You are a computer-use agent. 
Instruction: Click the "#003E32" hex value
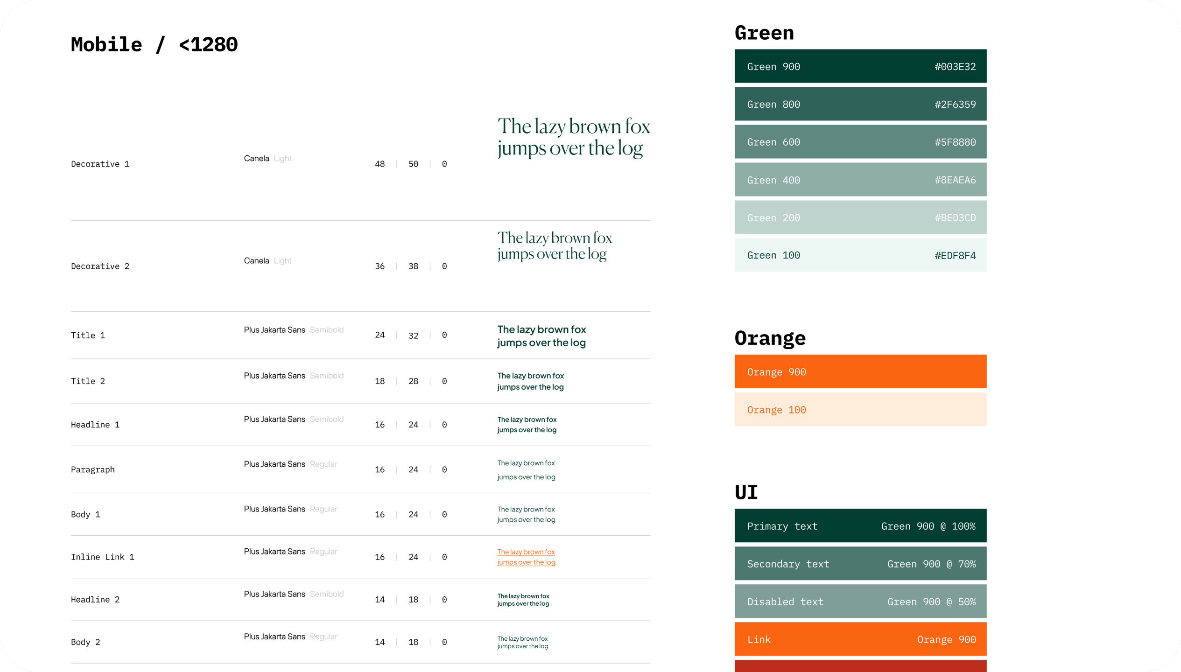(955, 66)
